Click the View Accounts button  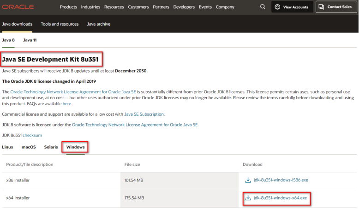point(292,7)
